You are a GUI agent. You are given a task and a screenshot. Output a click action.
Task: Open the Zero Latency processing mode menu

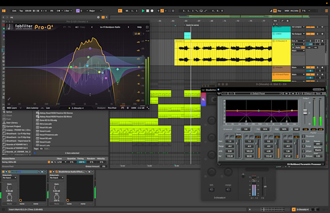click(x=32, y=108)
